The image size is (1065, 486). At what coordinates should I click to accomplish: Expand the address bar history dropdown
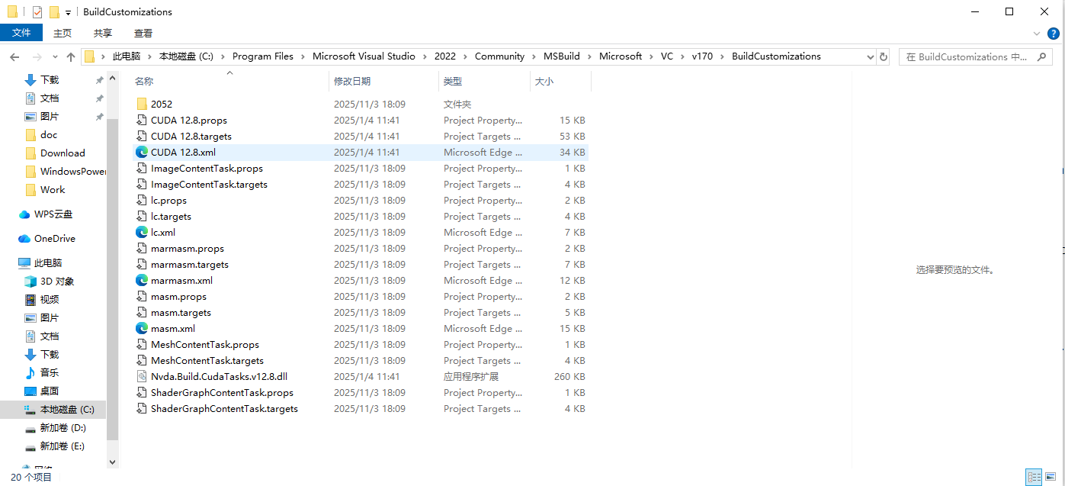(x=871, y=56)
